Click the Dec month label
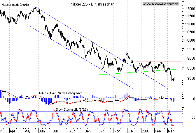Image resolution: width=196 pixels, height=133 pixels. point(131,131)
